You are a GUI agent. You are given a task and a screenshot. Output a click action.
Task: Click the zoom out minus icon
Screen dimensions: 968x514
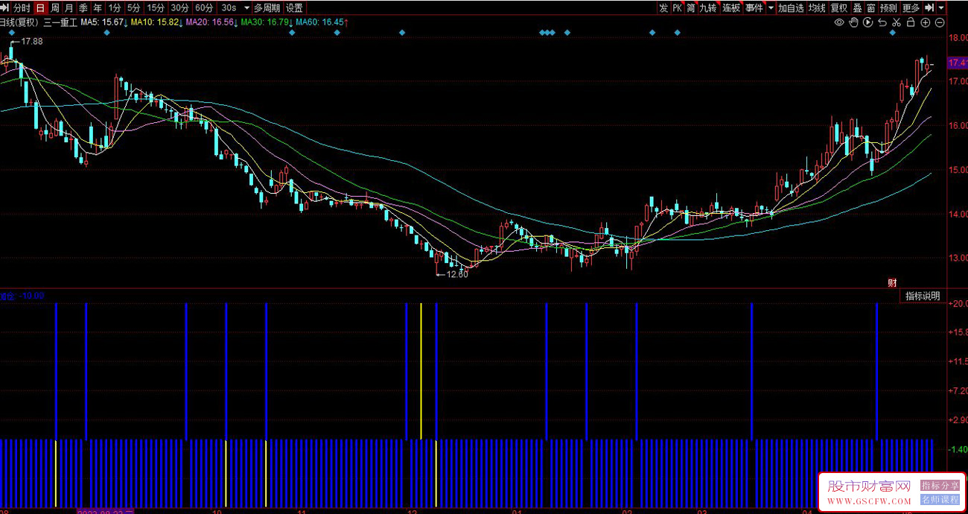click(x=940, y=22)
